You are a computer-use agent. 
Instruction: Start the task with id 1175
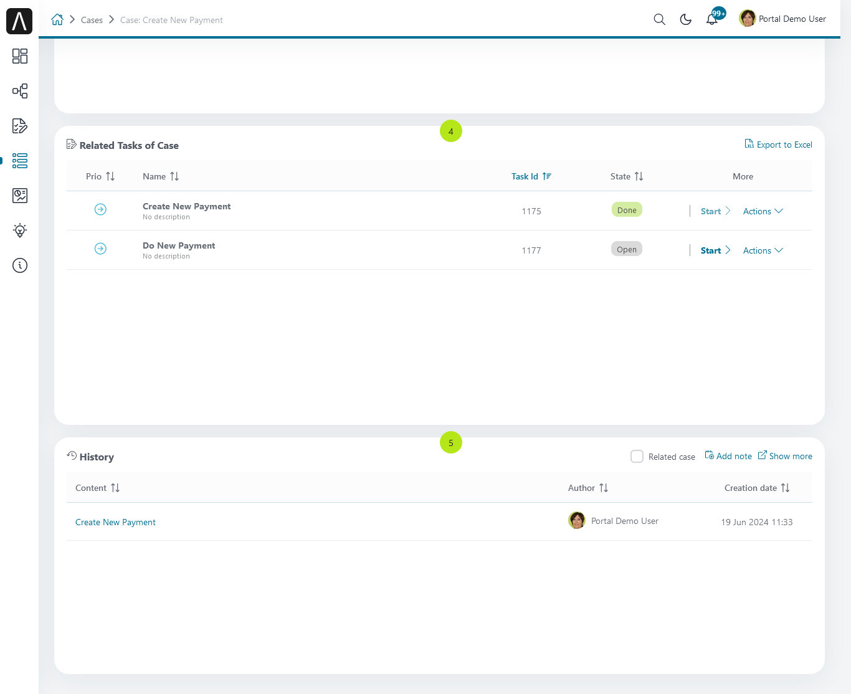(x=715, y=211)
